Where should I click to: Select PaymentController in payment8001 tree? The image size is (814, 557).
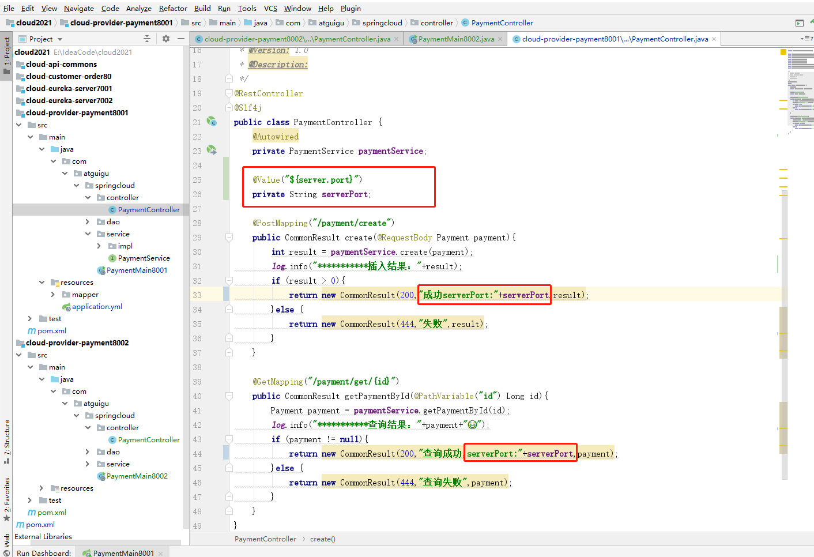(149, 209)
